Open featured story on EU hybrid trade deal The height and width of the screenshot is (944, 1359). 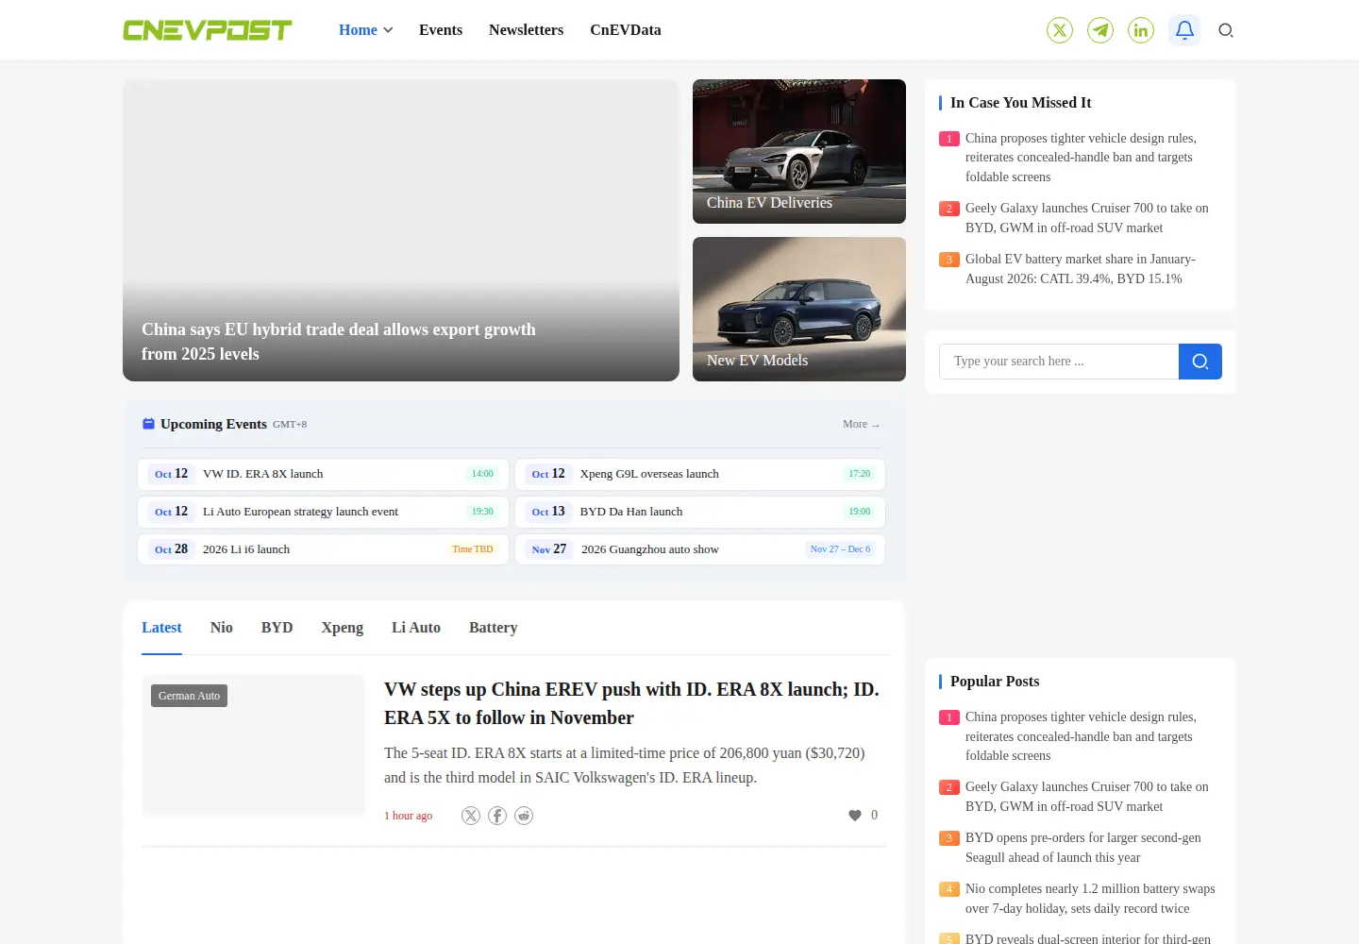pyautogui.click(x=401, y=230)
